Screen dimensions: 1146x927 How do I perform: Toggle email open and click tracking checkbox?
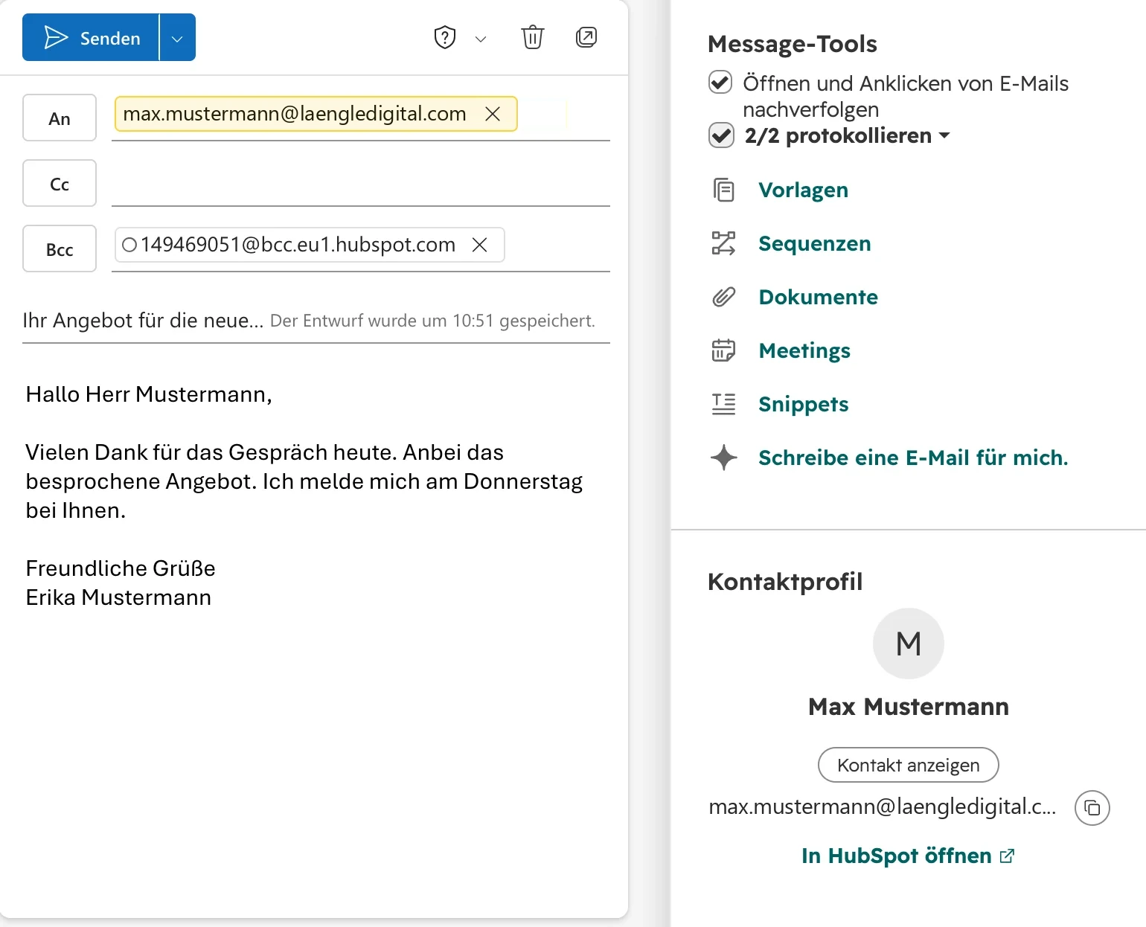point(720,83)
